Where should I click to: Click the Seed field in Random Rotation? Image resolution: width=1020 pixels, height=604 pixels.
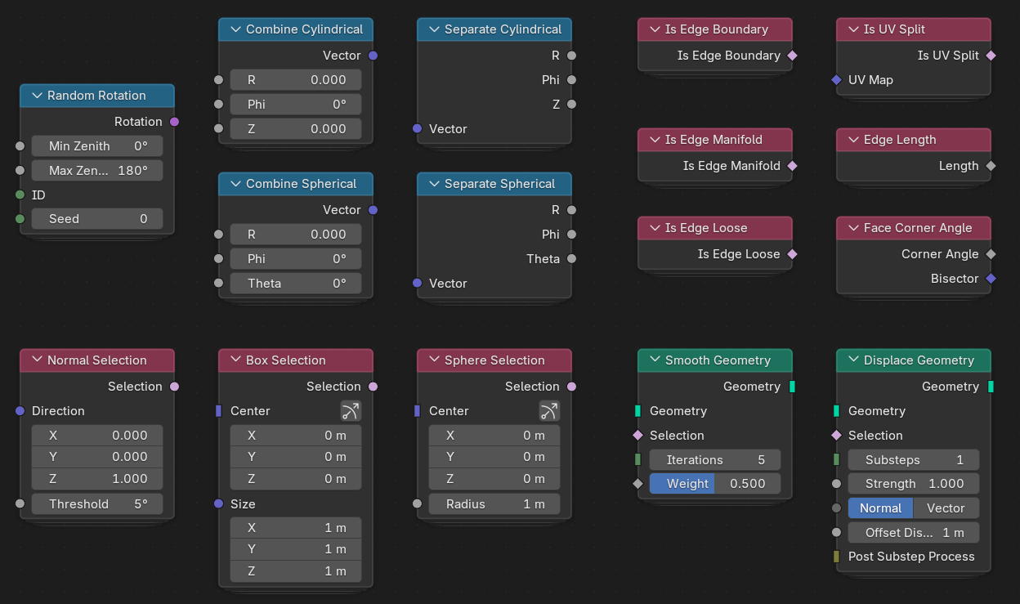coord(96,219)
